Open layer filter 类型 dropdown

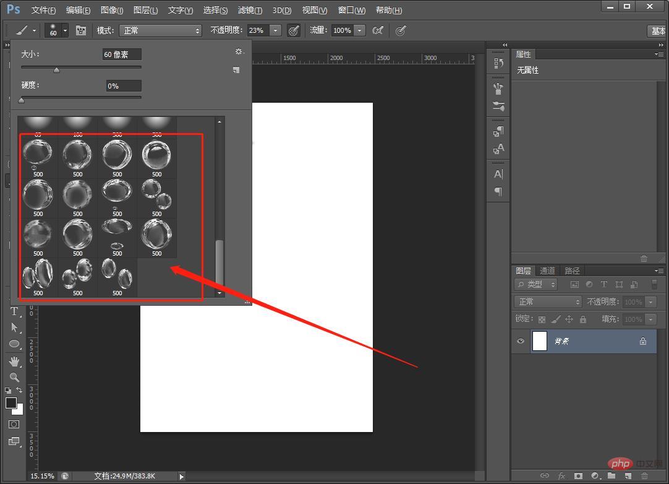pyautogui.click(x=536, y=284)
